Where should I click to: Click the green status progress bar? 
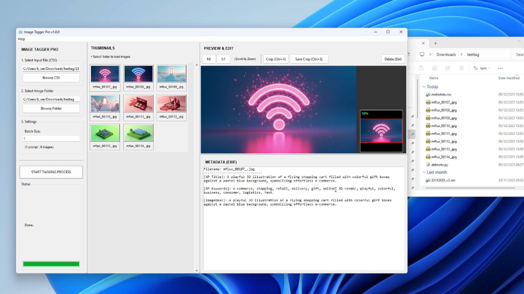pos(51,264)
